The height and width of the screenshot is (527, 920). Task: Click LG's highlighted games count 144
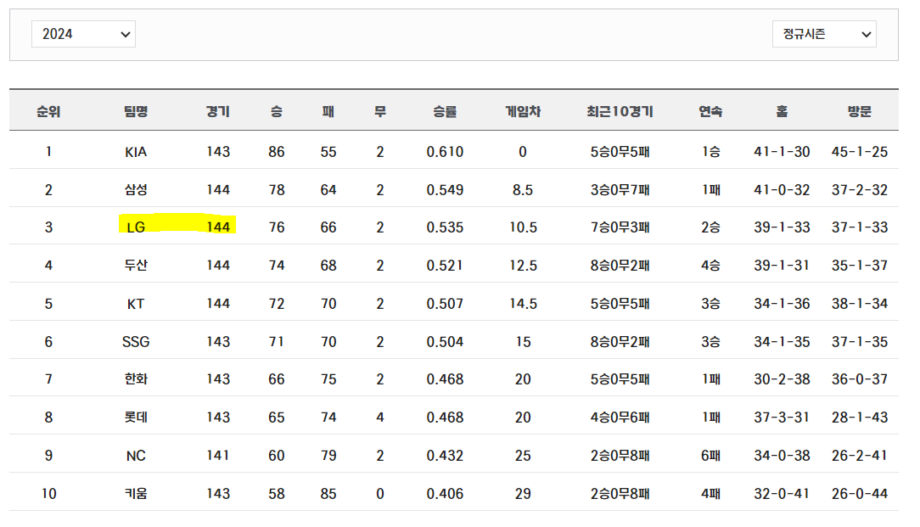(217, 227)
